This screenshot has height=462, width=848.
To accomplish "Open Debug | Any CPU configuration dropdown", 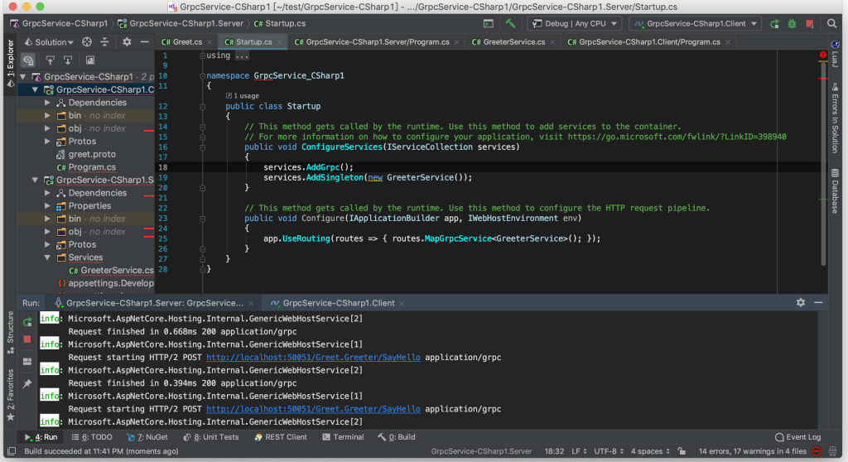I will [575, 23].
